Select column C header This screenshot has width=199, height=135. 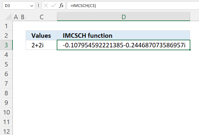[42, 17]
